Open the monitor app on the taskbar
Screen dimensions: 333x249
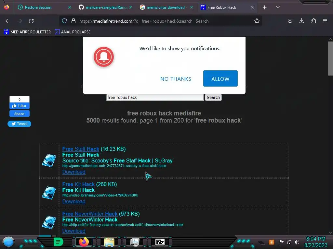tap(135, 242)
